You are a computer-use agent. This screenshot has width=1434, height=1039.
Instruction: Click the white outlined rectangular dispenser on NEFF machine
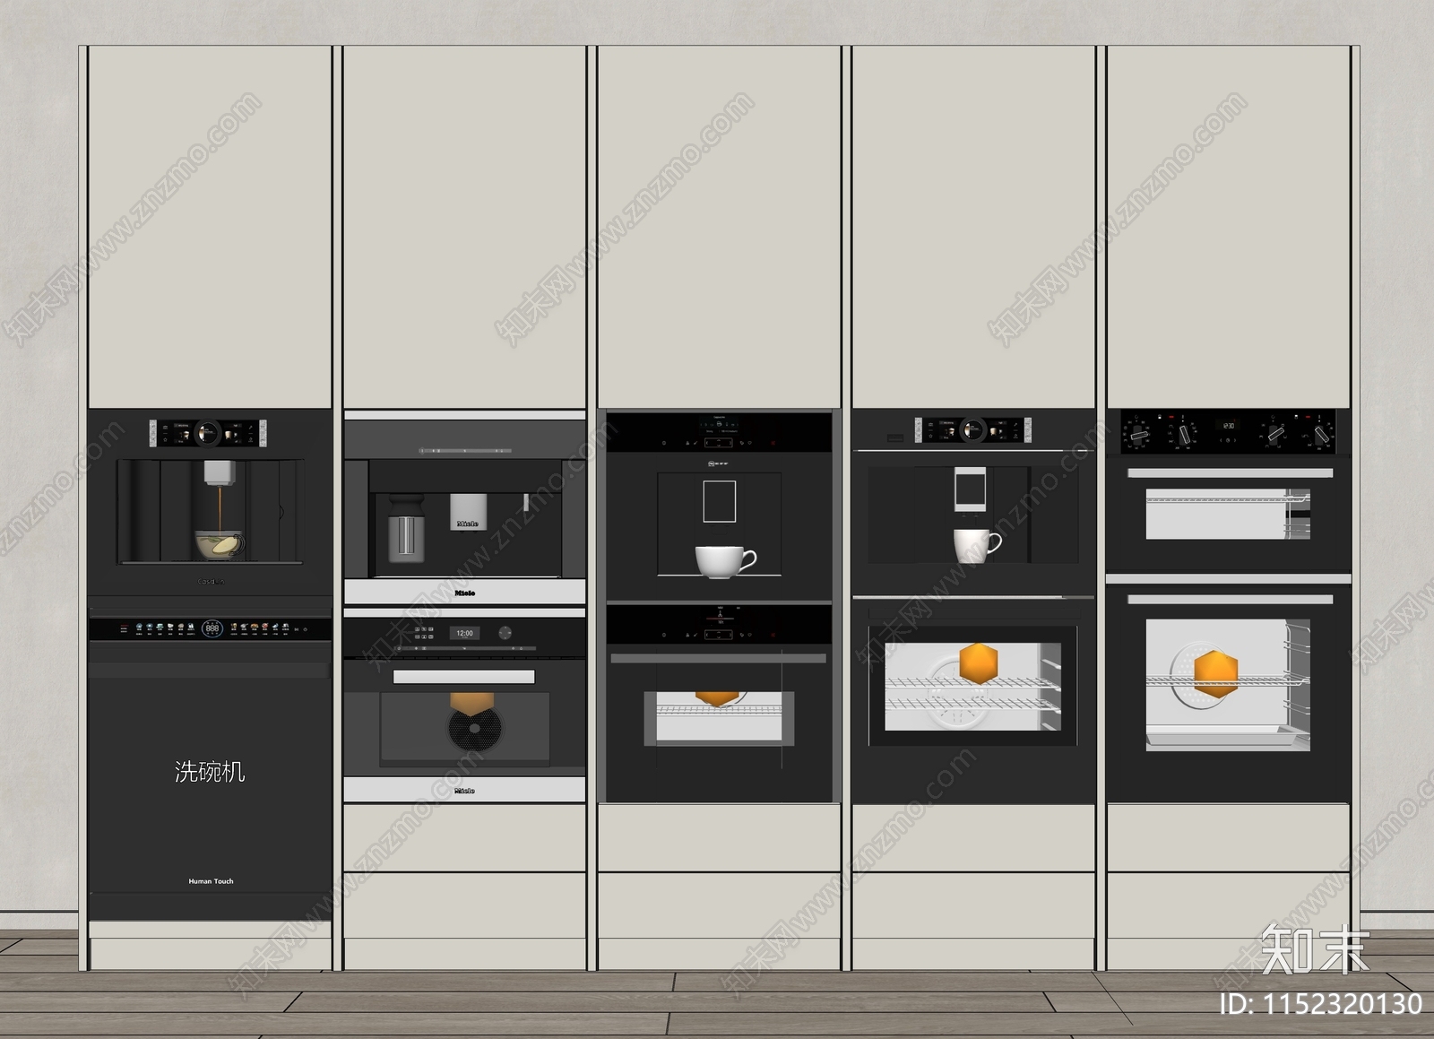click(x=719, y=501)
